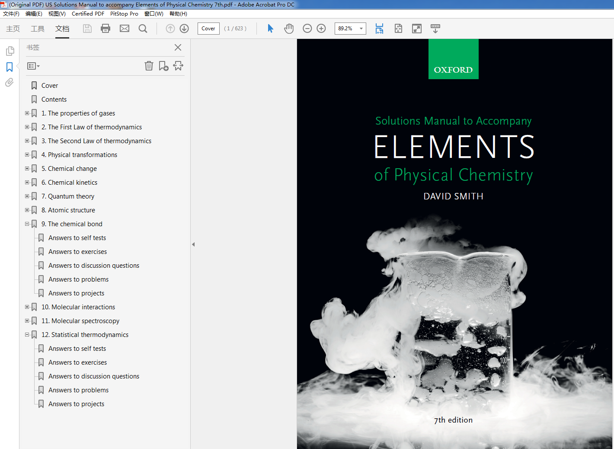Click find current bookmark icon
This screenshot has height=449, width=614.
[x=178, y=66]
